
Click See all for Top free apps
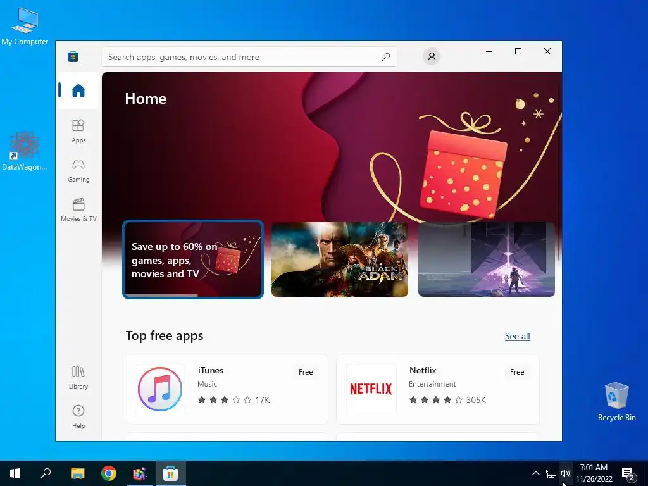point(518,336)
